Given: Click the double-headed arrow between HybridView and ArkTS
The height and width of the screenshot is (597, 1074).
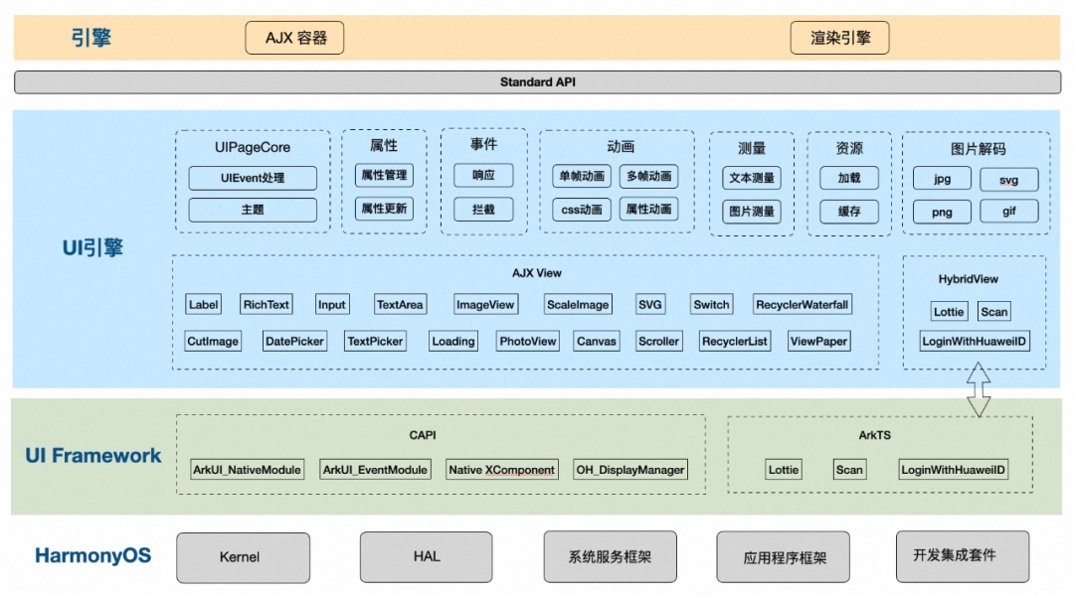Looking at the screenshot, I should click(x=979, y=389).
